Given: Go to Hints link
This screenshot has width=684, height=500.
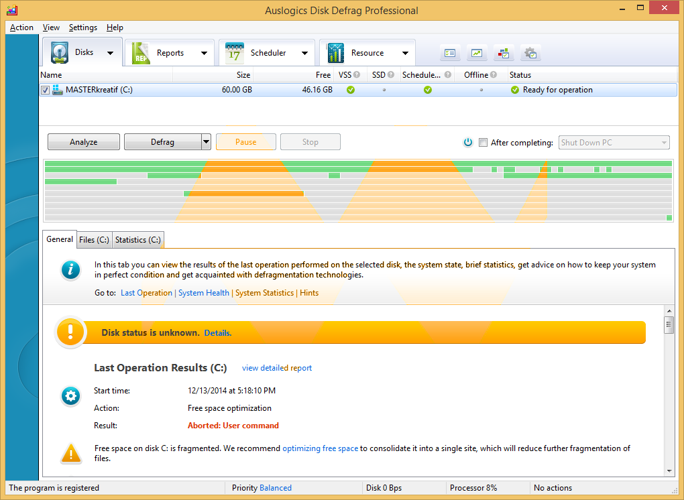Looking at the screenshot, I should pos(309,293).
